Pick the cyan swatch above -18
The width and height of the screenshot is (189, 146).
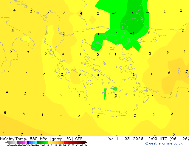(36, 142)
